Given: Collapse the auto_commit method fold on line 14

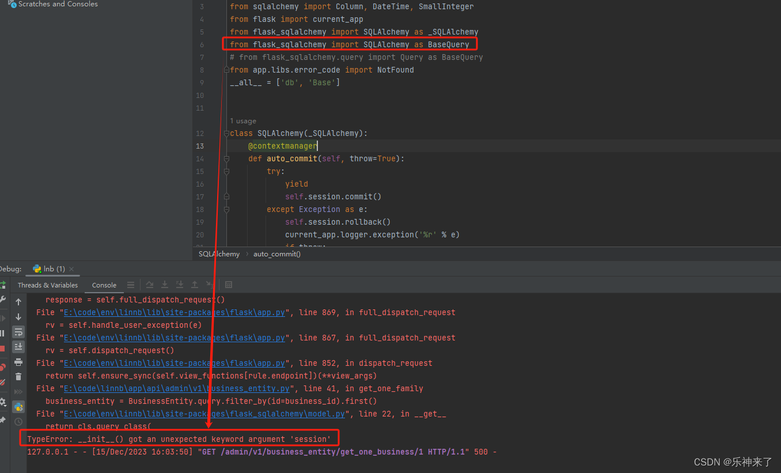Looking at the screenshot, I should click(226, 158).
